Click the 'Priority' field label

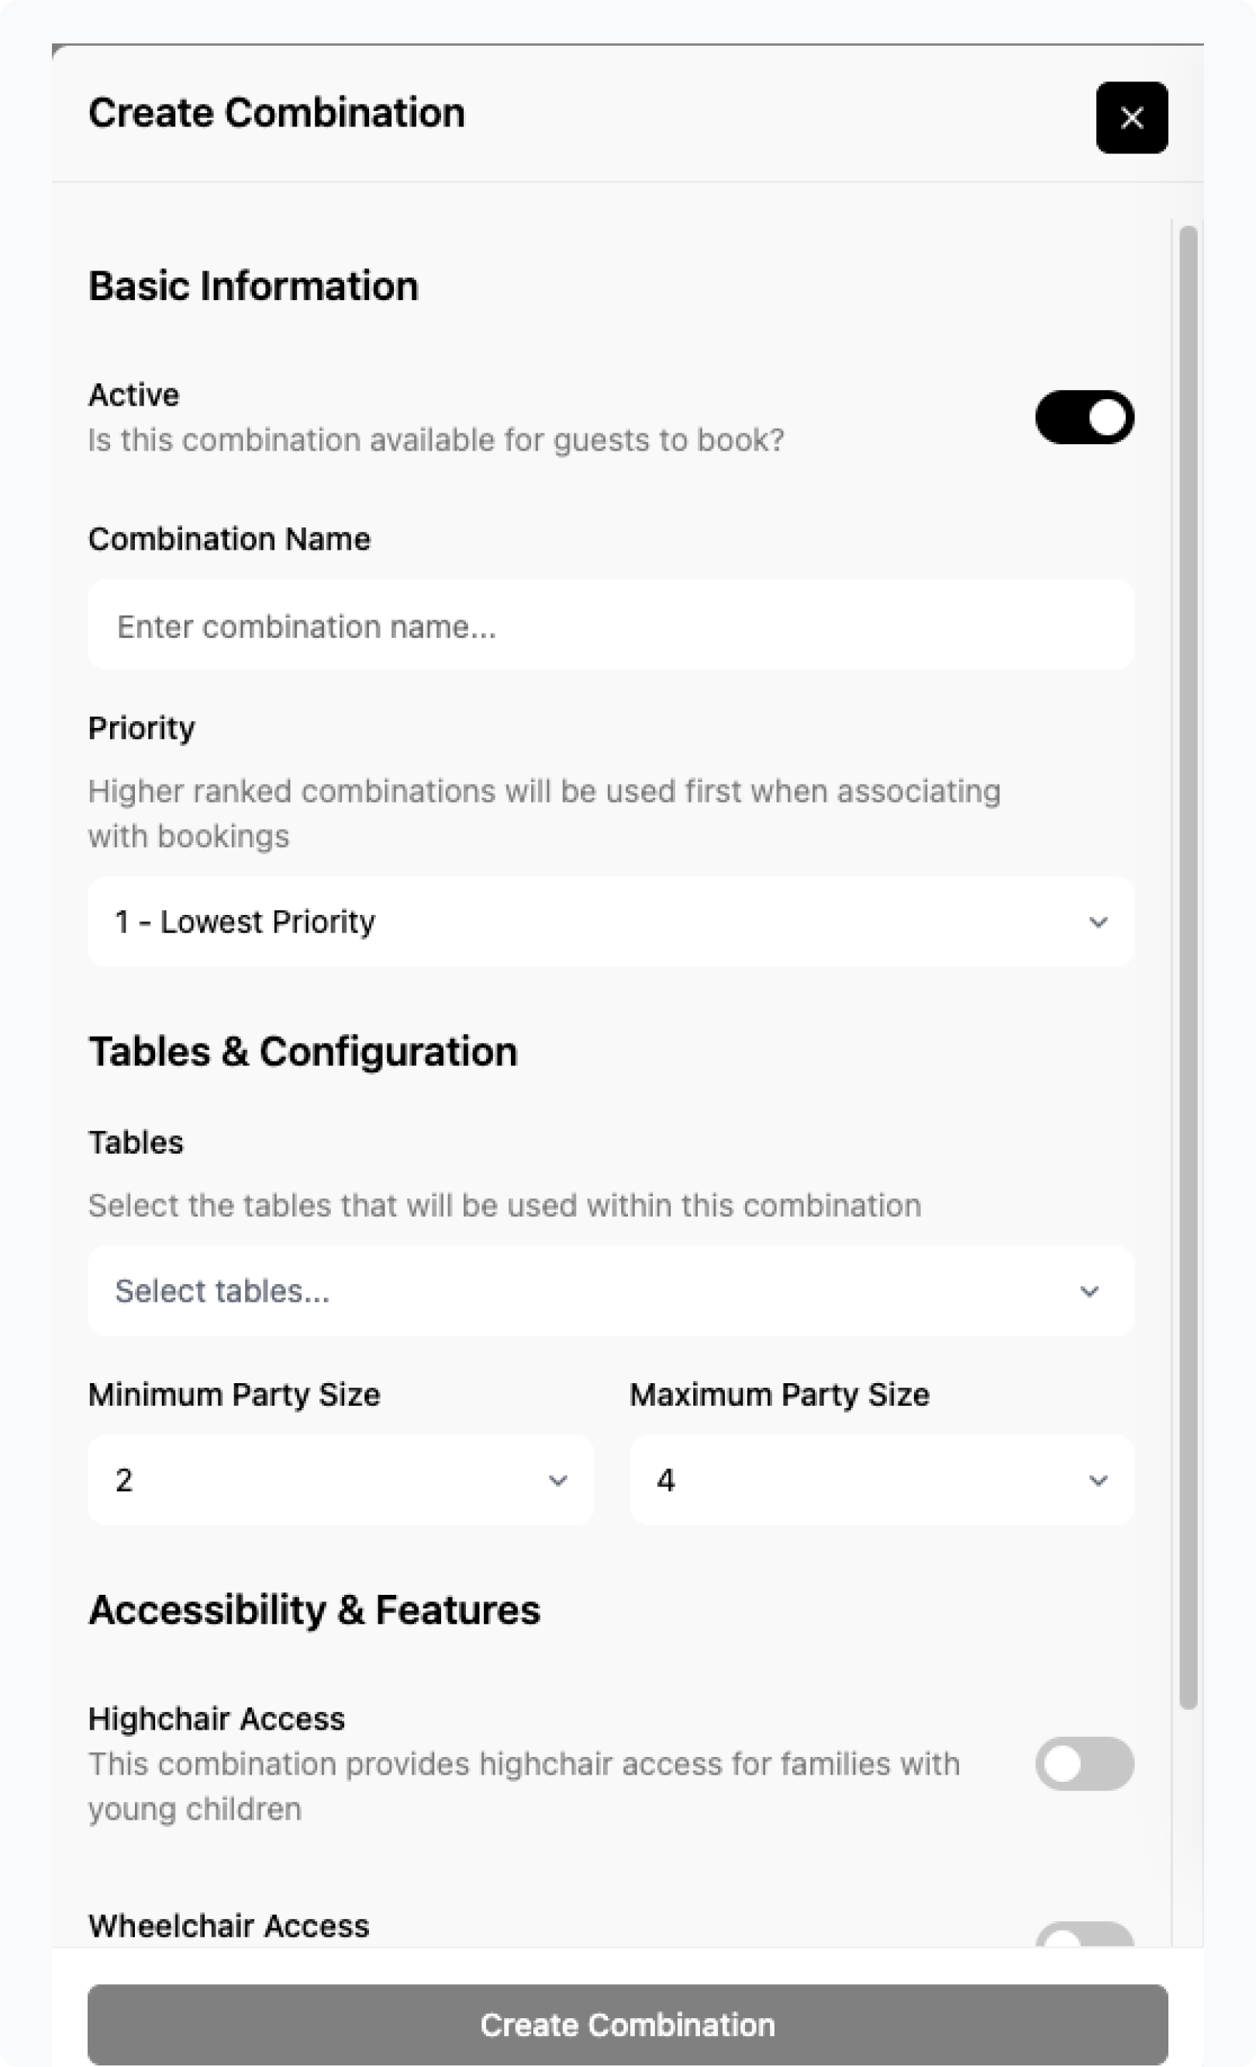click(141, 727)
